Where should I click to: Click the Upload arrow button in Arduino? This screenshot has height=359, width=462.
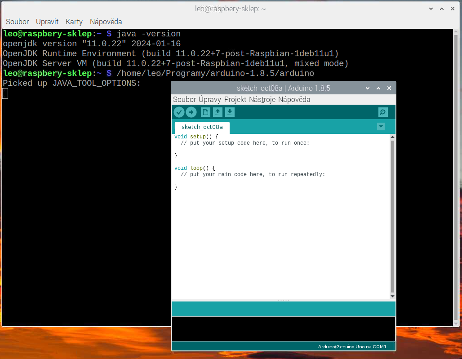191,112
